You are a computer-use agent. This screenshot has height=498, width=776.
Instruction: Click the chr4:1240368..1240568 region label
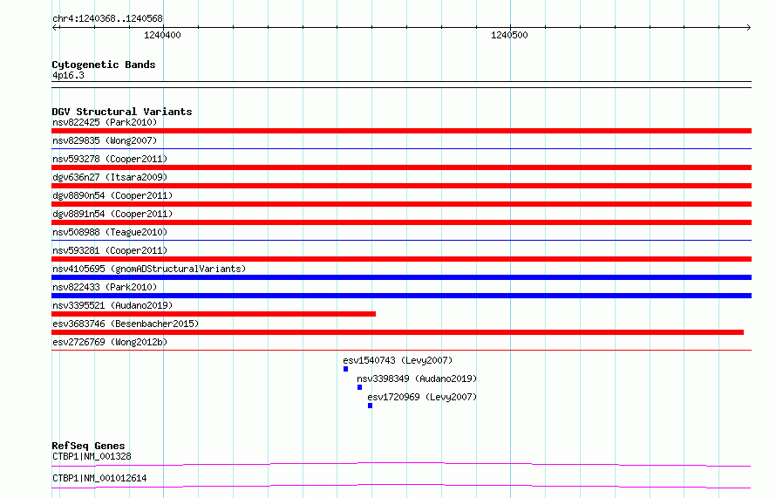[x=107, y=18]
